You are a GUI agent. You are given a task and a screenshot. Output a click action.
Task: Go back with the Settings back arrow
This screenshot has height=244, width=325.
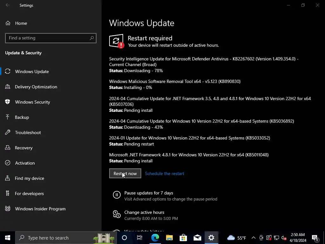tap(8, 5)
